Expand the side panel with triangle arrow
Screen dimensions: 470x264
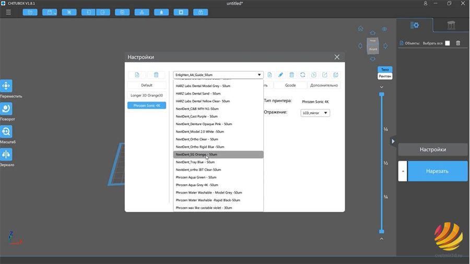point(393,141)
